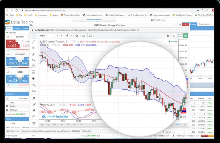Viewport: 220px width, 143px height.
Task: Click the Trading Activity tab
Action: pos(205,24)
